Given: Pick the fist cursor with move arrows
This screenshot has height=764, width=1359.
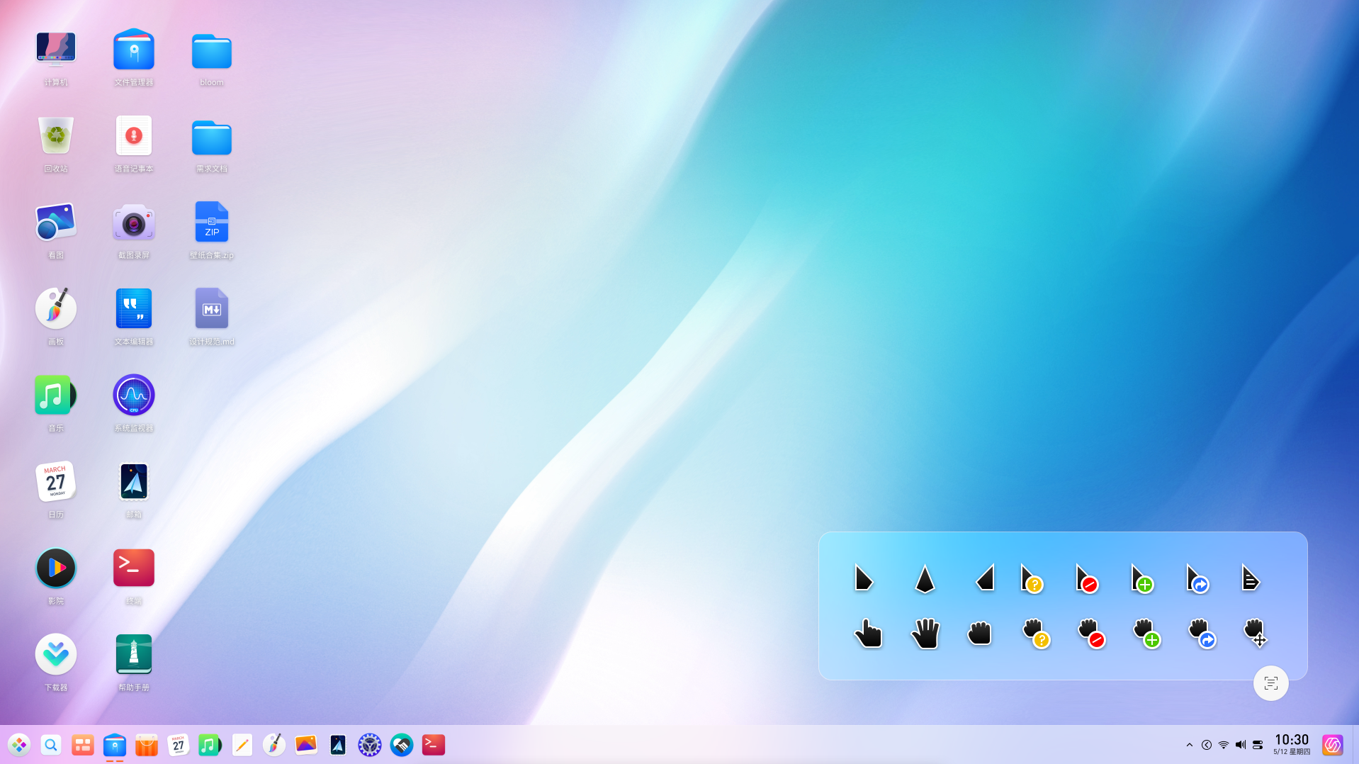Looking at the screenshot, I should coord(1256,632).
